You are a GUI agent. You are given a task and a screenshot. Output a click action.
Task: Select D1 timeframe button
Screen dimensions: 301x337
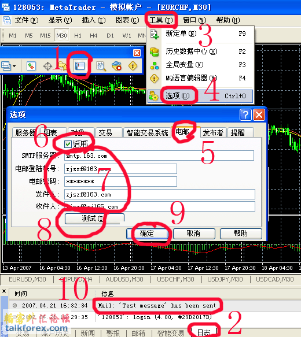coord(110,35)
